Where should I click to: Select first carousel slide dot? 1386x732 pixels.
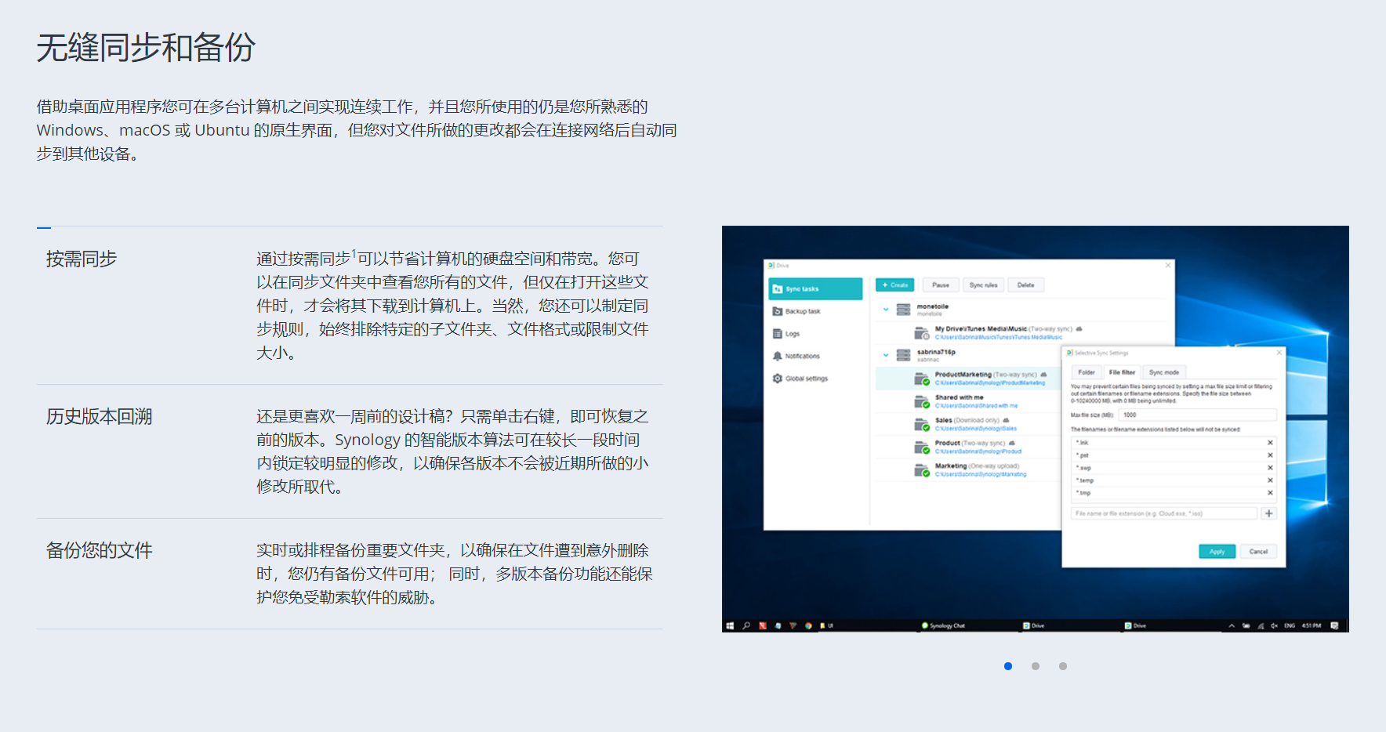pos(1008,666)
